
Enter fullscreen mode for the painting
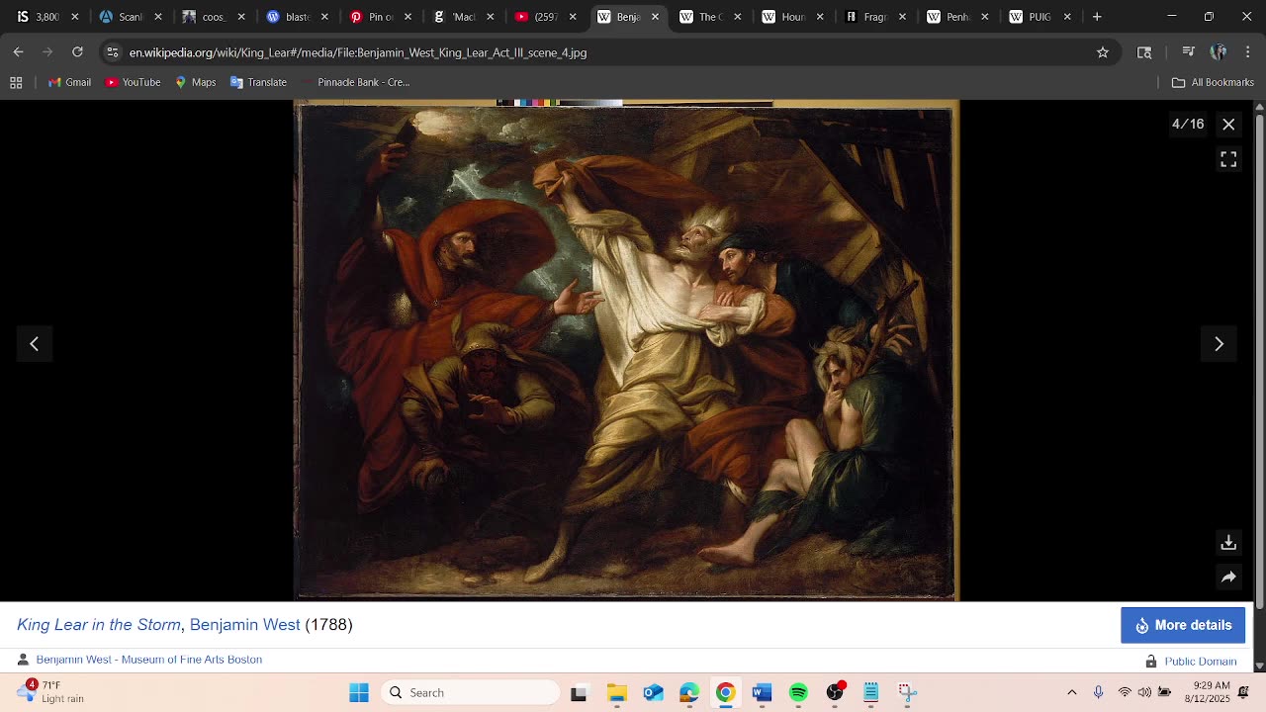pos(1228,159)
